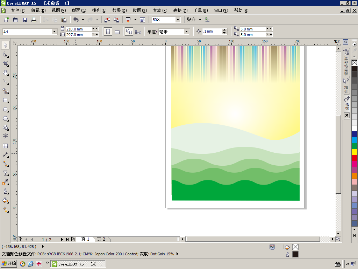The image size is (358, 269).
Task: Select the Polygon tool
Action: 5,118
